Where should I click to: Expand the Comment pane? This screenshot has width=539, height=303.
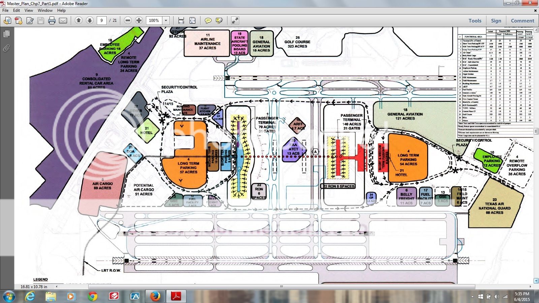point(522,21)
